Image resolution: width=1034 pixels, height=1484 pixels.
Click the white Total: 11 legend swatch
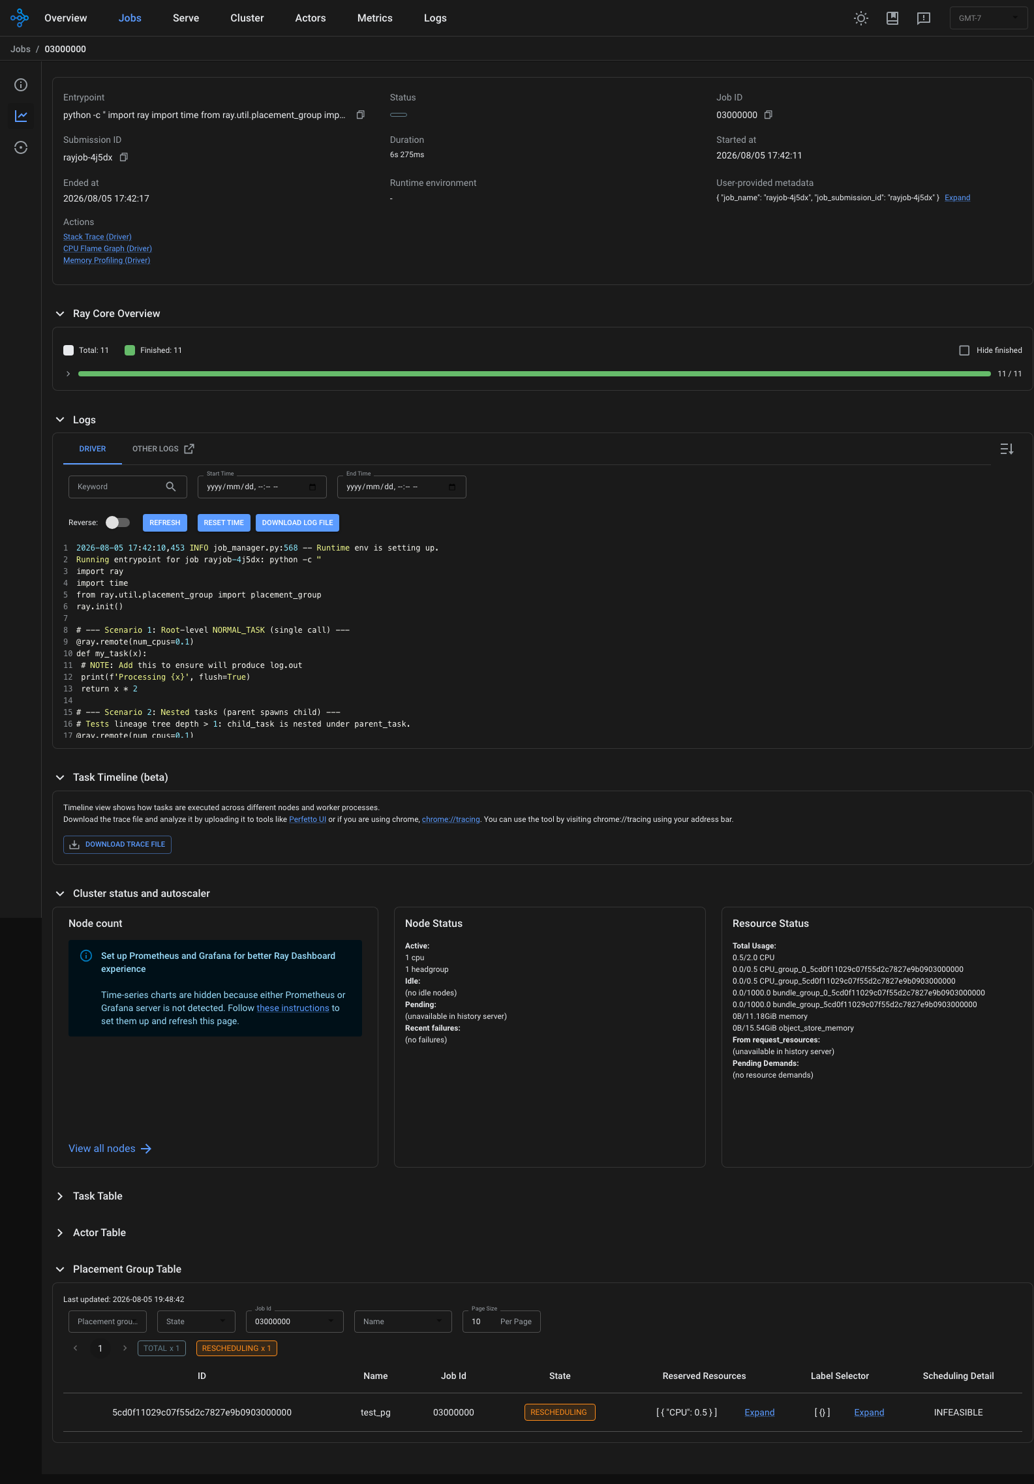[68, 350]
